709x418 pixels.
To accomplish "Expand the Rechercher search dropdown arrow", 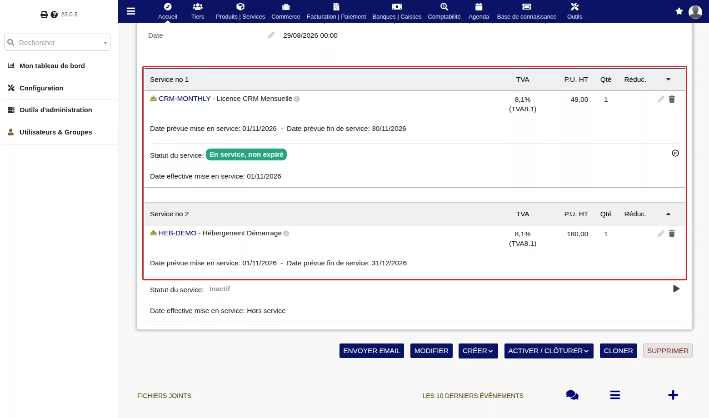I will pyautogui.click(x=105, y=43).
